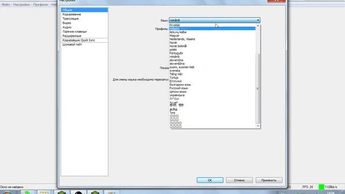The image size is (345, 194).
Task: Click the language list scrollbar thumb
Action: coord(258,88)
